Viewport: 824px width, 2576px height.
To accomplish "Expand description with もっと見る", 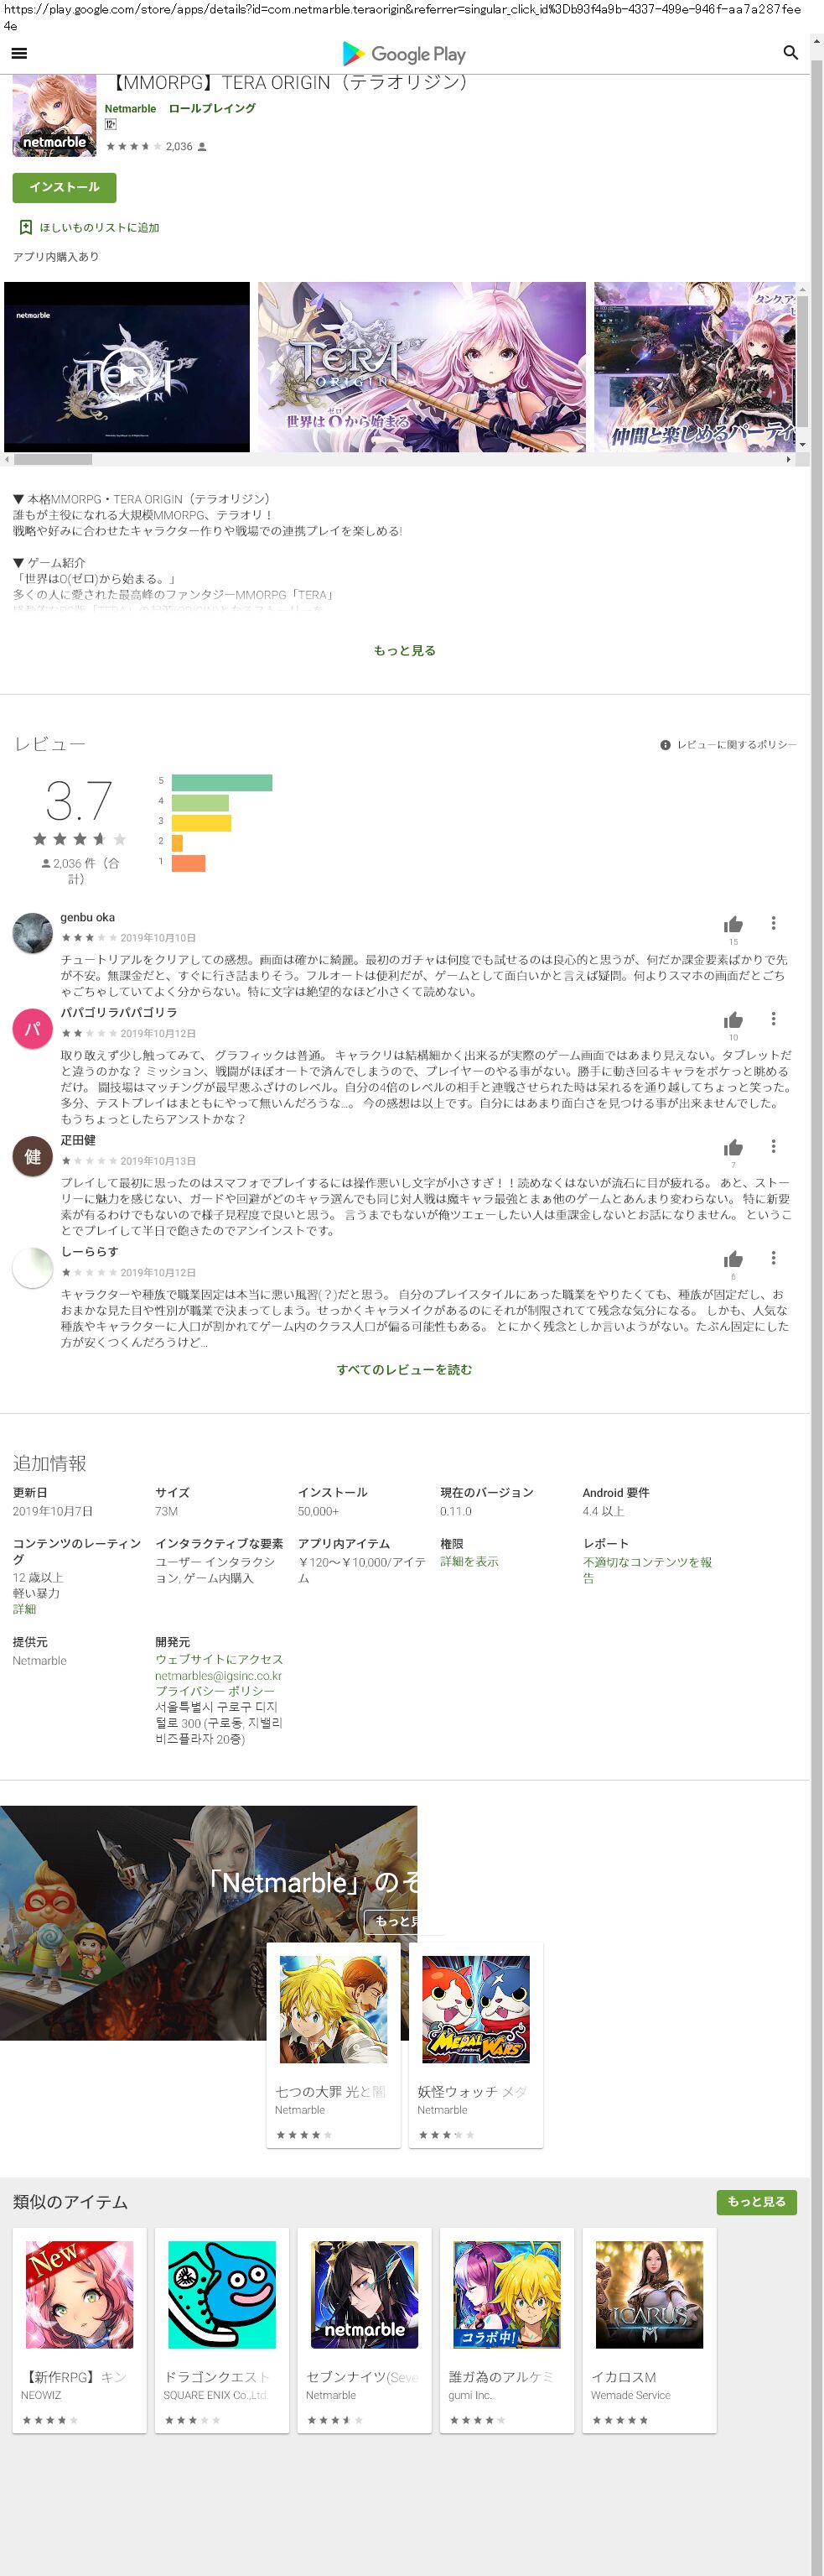I will pos(405,650).
